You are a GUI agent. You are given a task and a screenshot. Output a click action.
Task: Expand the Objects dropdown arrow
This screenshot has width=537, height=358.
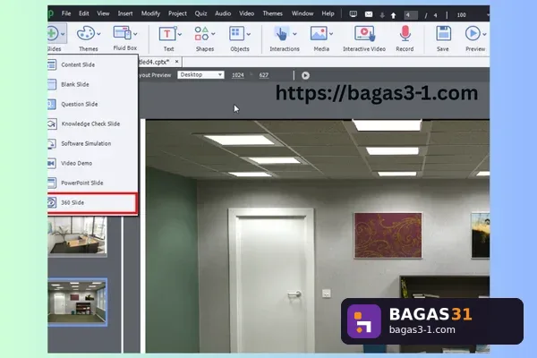coord(248,34)
